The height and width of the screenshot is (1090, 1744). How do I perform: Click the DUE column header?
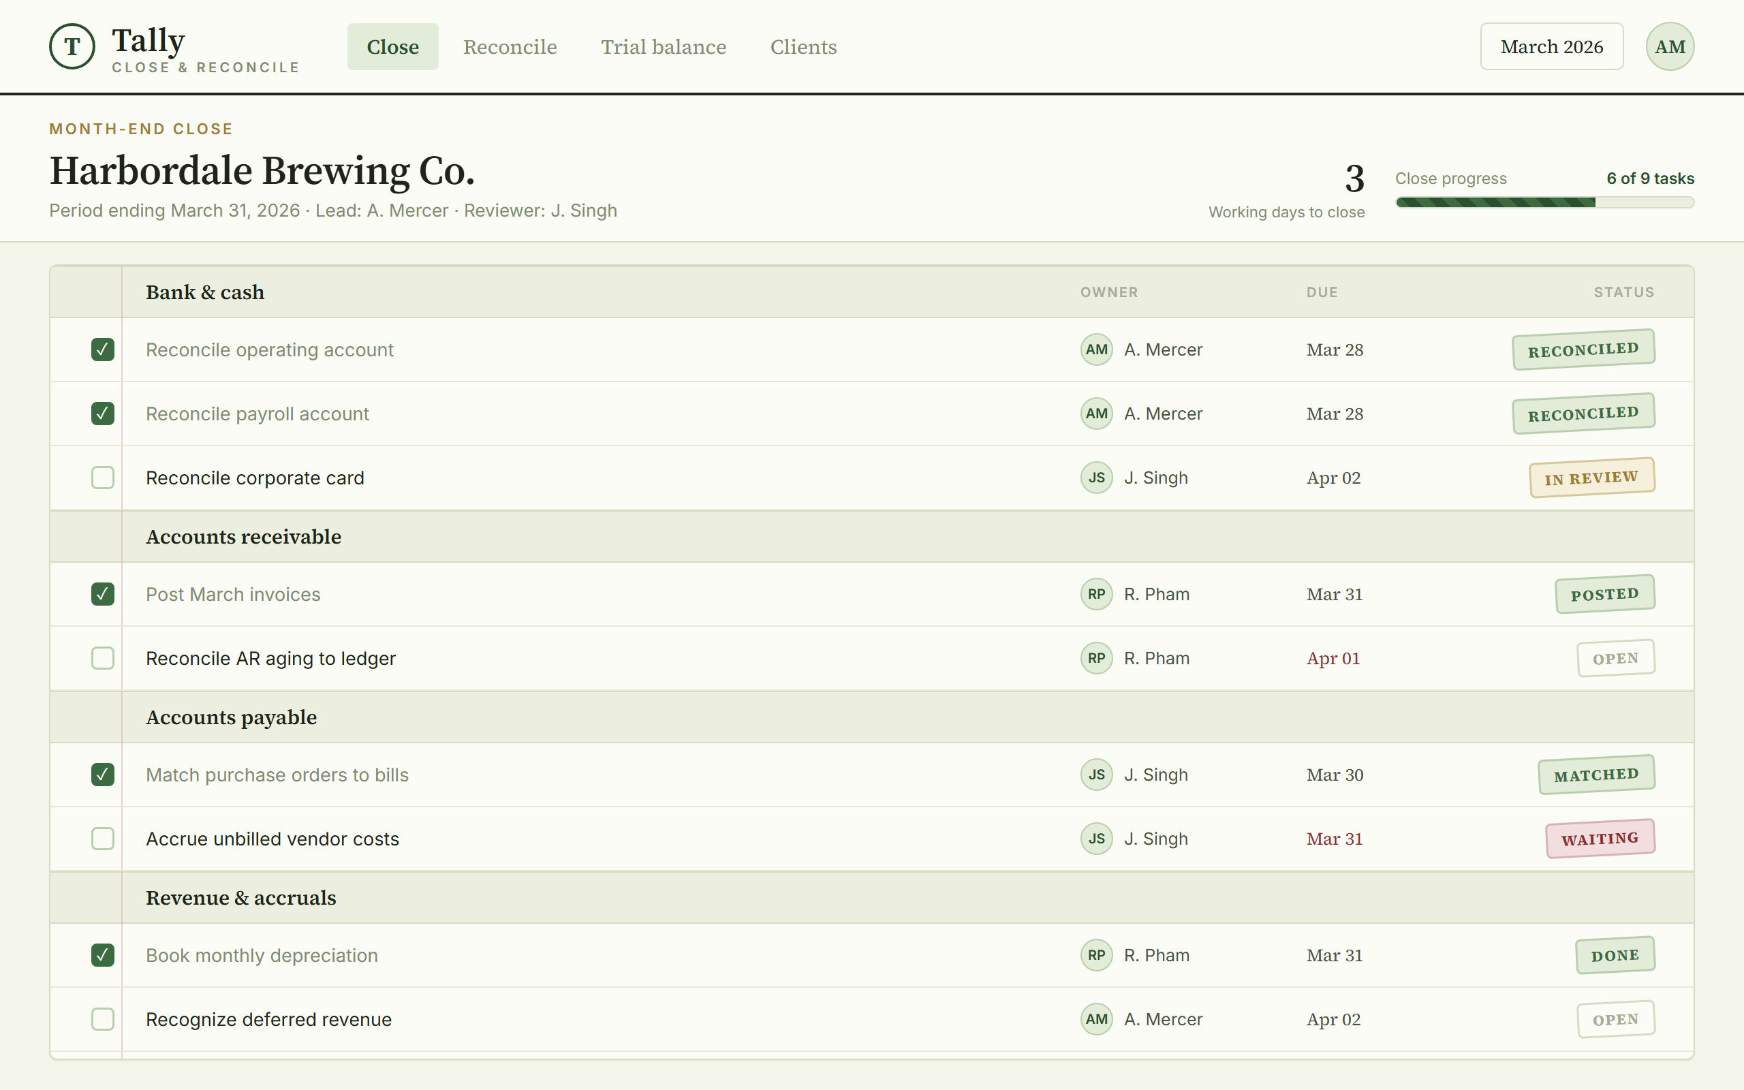coord(1322,292)
